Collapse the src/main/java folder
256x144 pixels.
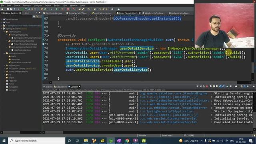4,32
